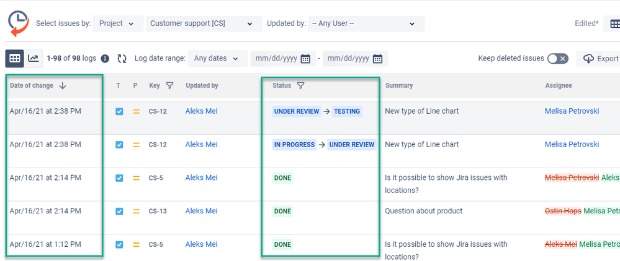Open Melisa Petrovski assignee link in first row

572,111
